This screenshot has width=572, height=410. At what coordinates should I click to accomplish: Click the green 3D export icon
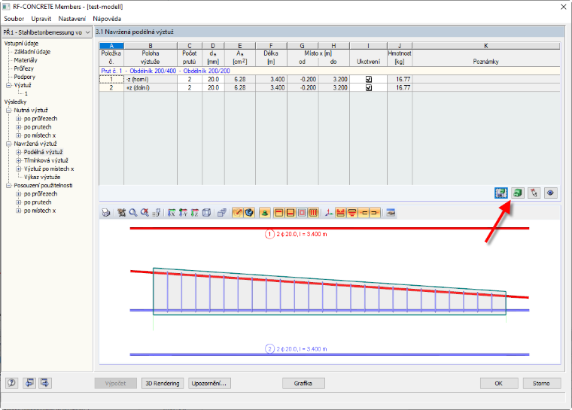(x=518, y=193)
